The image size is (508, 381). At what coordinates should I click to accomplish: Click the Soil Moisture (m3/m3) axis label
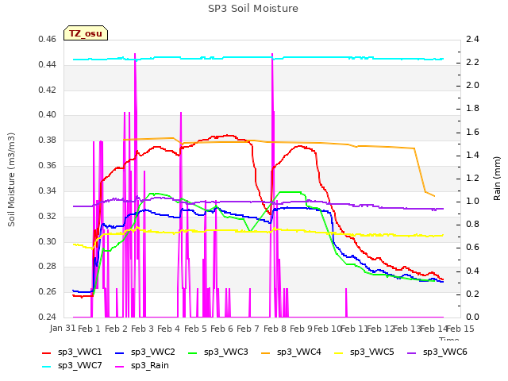point(11,179)
